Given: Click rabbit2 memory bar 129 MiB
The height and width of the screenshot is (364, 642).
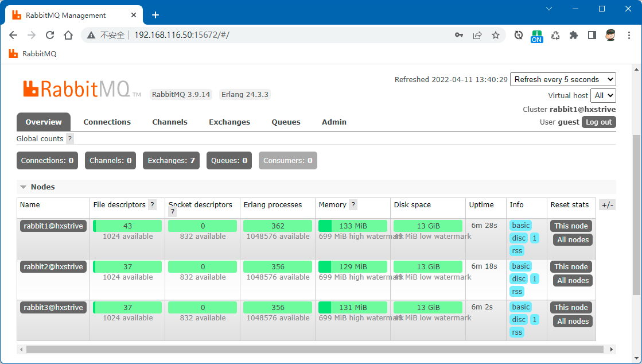Looking at the screenshot, I should [352, 266].
